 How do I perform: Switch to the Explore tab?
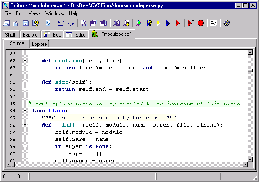click(40, 44)
